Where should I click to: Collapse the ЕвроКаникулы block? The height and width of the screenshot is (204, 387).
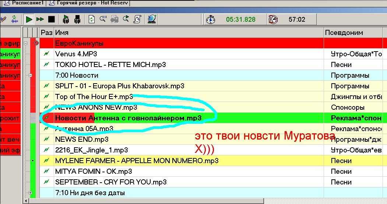[x=26, y=43]
